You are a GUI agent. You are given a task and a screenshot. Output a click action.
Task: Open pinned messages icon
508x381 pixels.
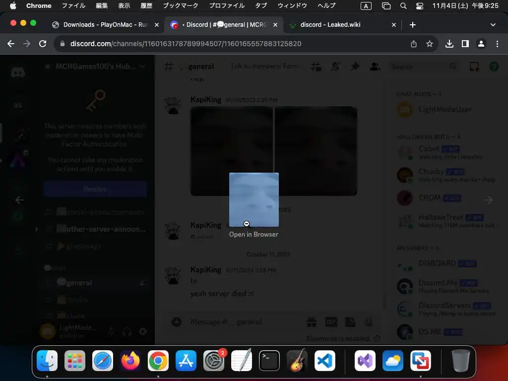(x=355, y=67)
